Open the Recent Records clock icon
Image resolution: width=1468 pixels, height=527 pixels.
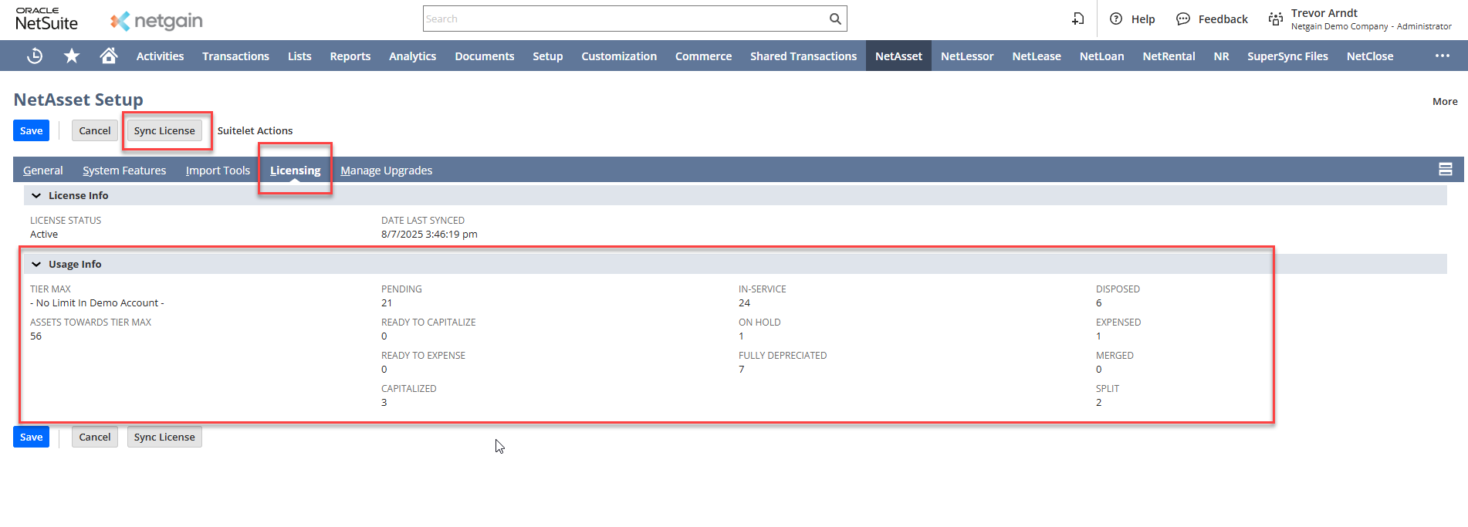(35, 56)
